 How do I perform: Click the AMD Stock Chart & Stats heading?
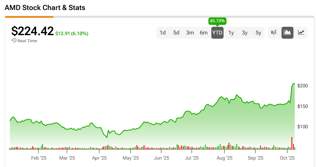coord(45,7)
